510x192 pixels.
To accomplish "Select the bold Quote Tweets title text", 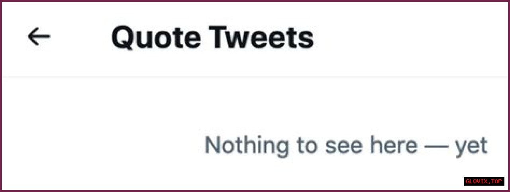I will click(212, 38).
